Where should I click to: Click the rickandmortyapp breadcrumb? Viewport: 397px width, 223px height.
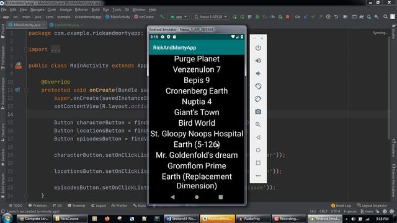pyautogui.click(x=88, y=17)
